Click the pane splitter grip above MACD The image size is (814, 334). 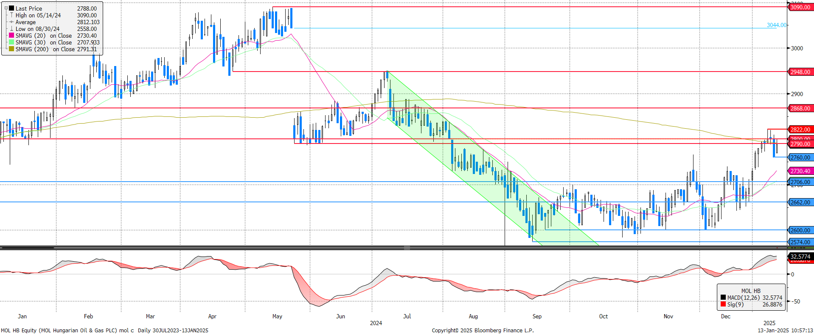407,248
